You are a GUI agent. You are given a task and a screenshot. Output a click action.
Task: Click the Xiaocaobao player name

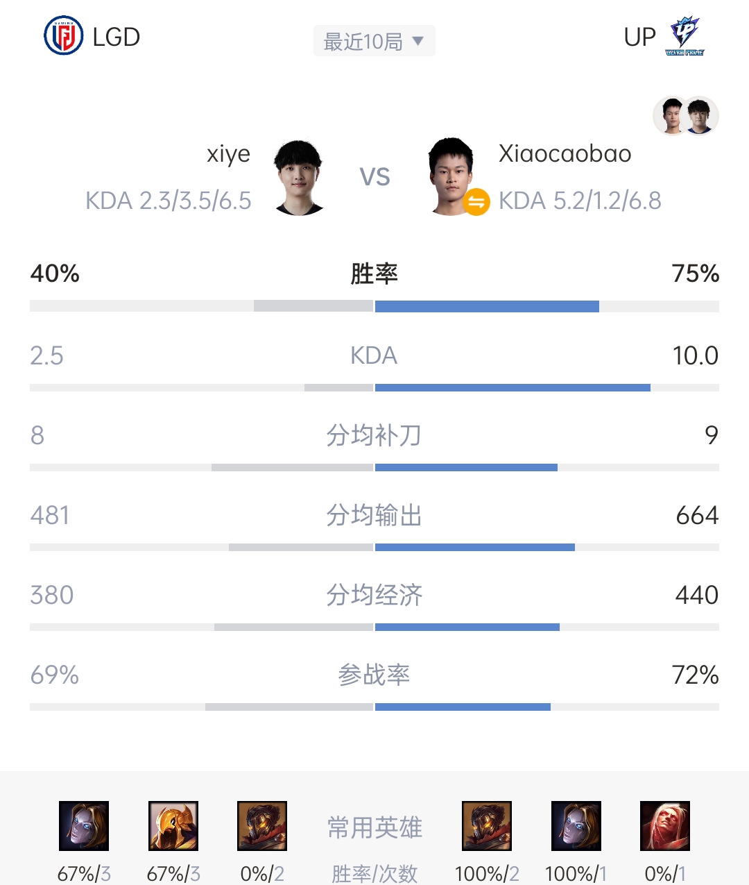tap(565, 153)
